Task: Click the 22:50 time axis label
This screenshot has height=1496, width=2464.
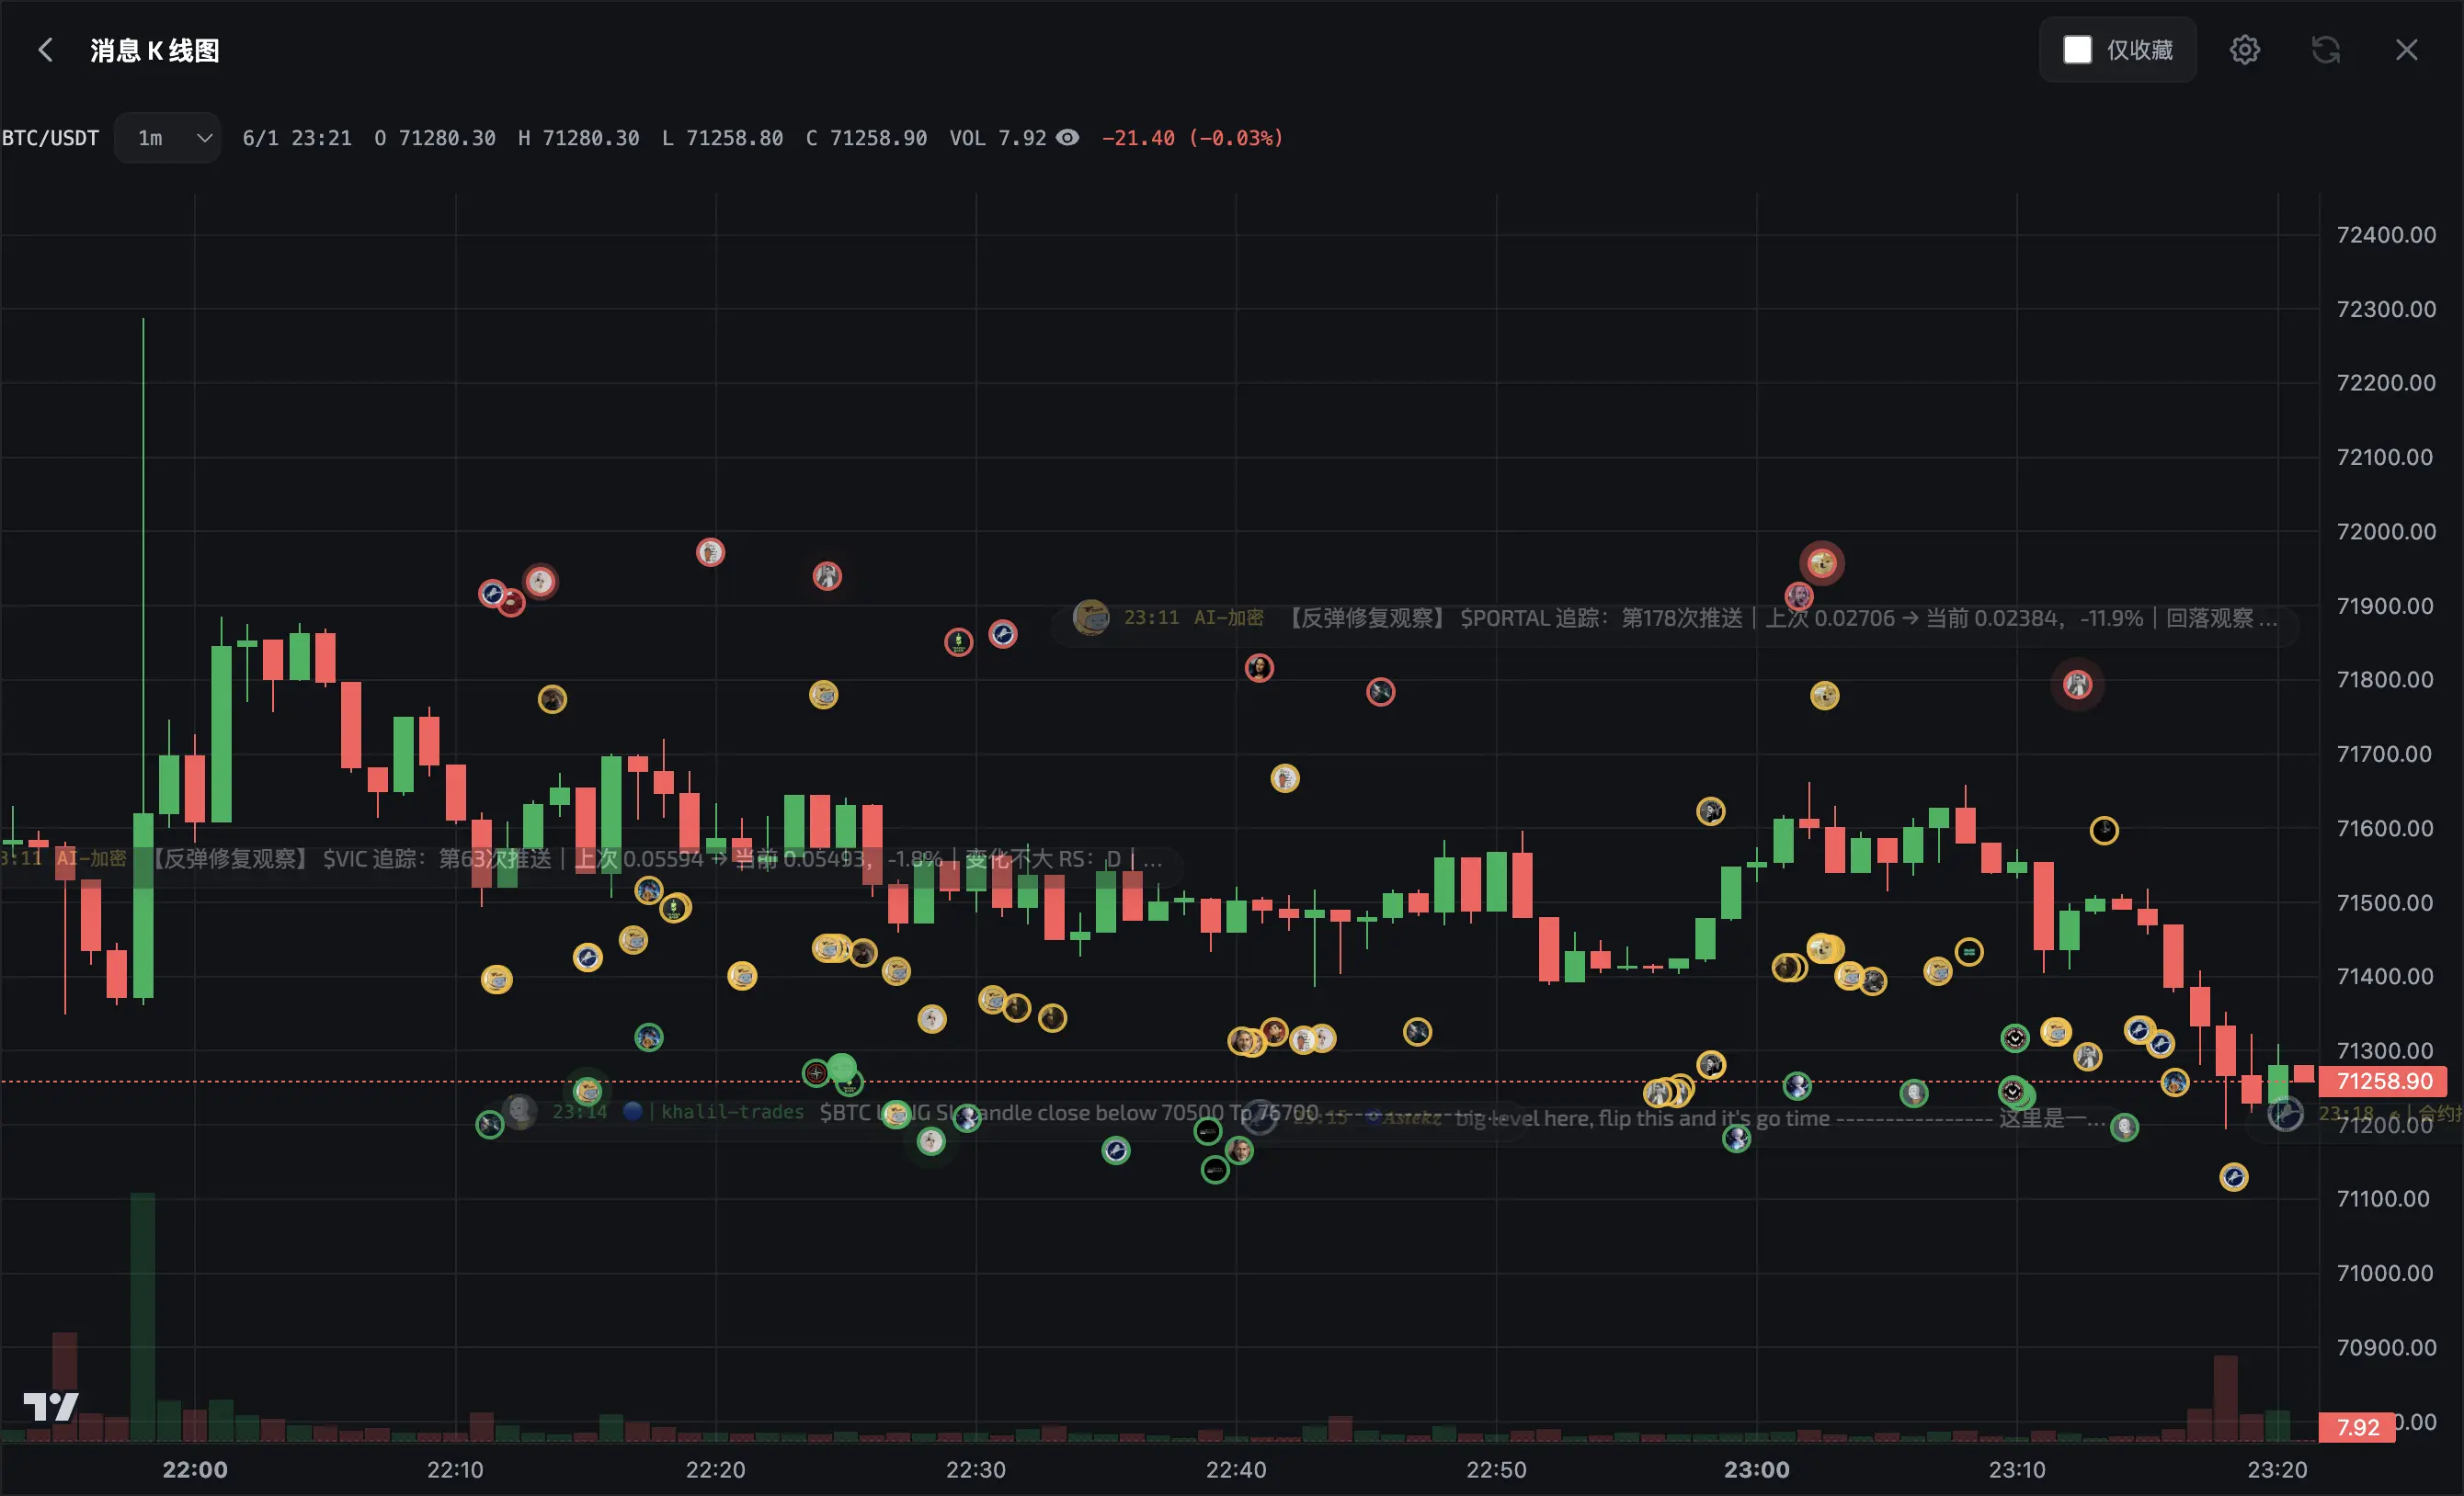Action: 1496,1469
